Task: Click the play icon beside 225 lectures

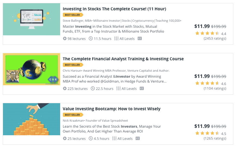Action: pyautogui.click(x=65, y=89)
